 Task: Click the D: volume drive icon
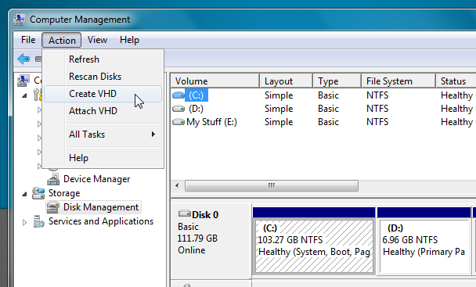coord(178,108)
